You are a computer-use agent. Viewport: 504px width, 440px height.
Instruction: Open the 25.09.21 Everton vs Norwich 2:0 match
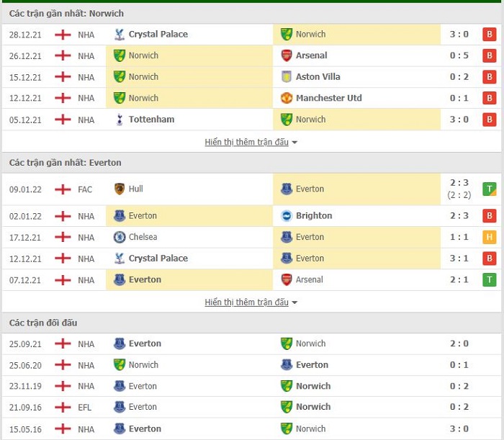click(252, 344)
